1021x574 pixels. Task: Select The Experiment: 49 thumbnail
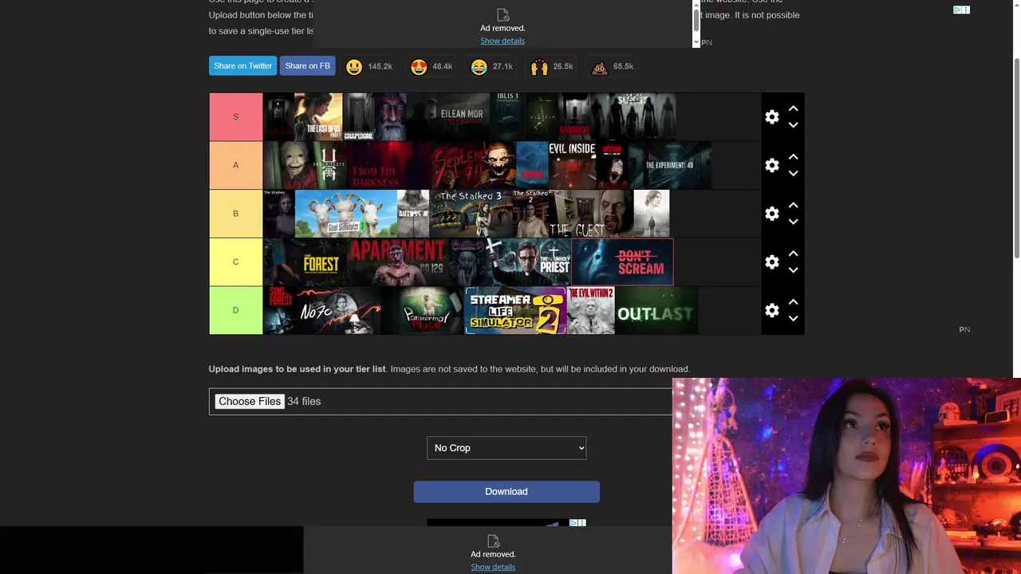668,165
